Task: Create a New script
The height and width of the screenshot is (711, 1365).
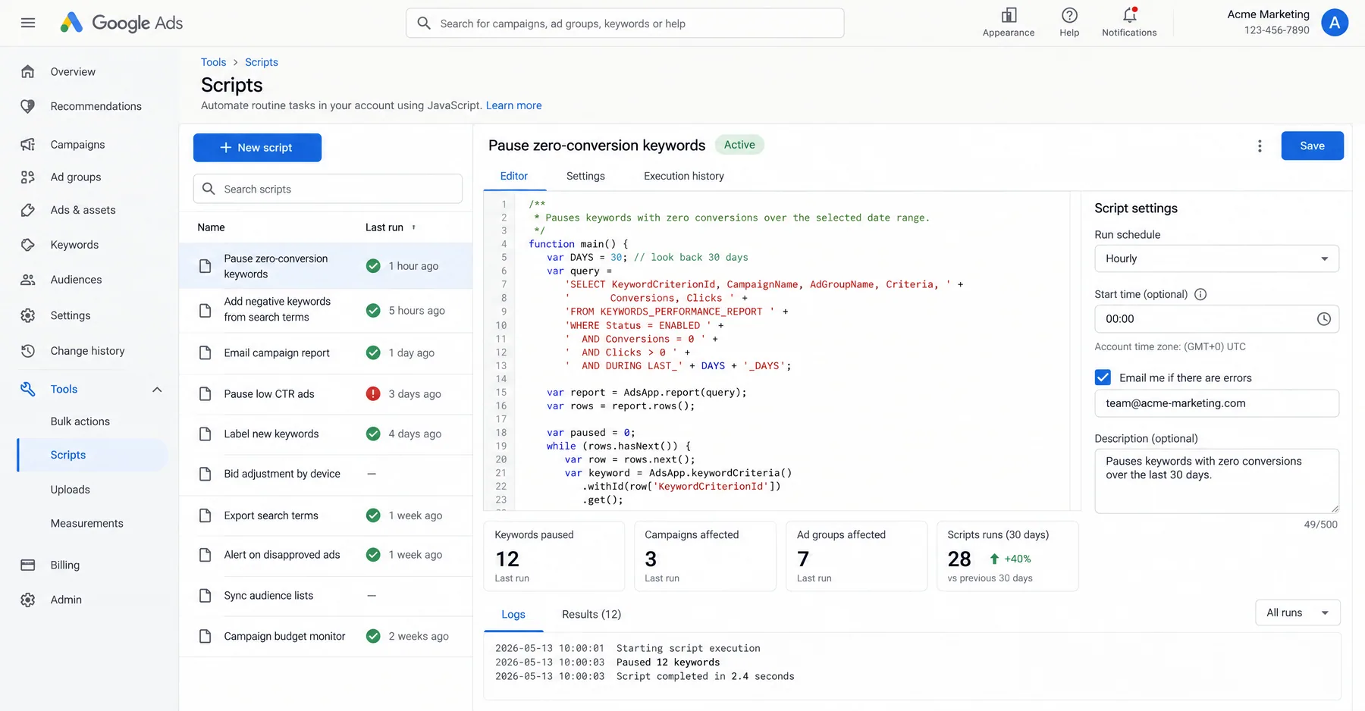Action: point(257,148)
